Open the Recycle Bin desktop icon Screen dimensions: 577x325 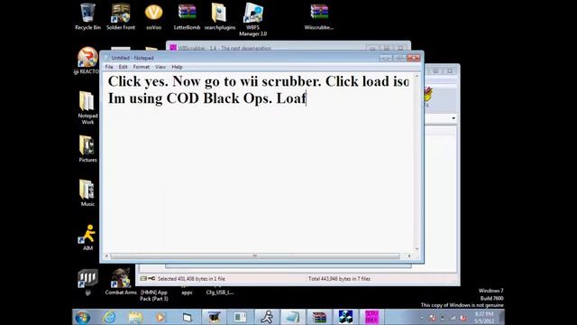pyautogui.click(x=87, y=17)
